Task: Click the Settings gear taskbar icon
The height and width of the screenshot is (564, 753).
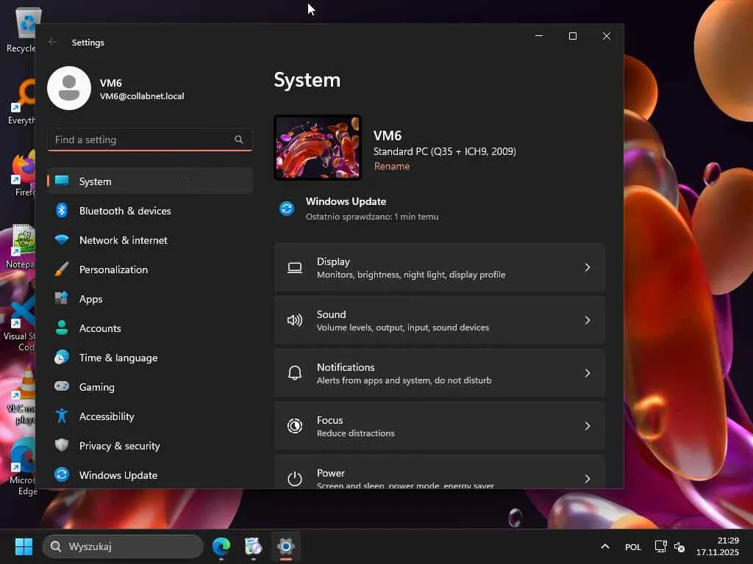Action: pos(286,546)
